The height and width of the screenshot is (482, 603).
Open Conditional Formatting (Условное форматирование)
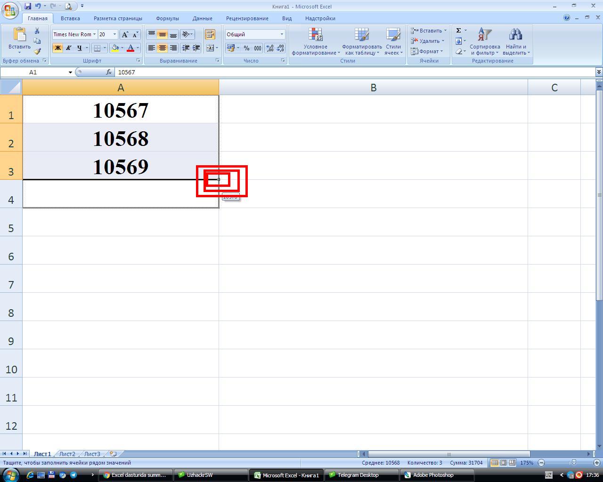point(315,41)
